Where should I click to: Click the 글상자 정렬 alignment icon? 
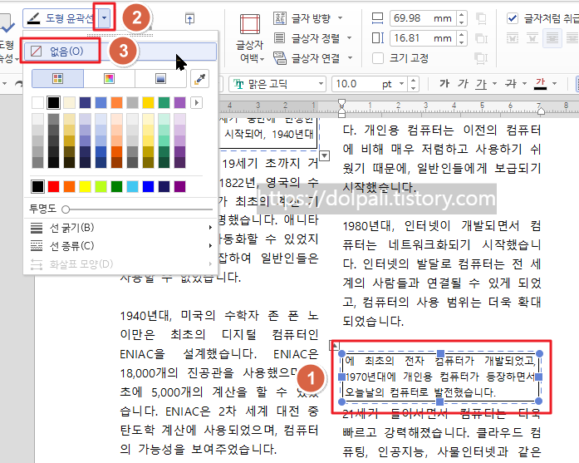[279, 37]
